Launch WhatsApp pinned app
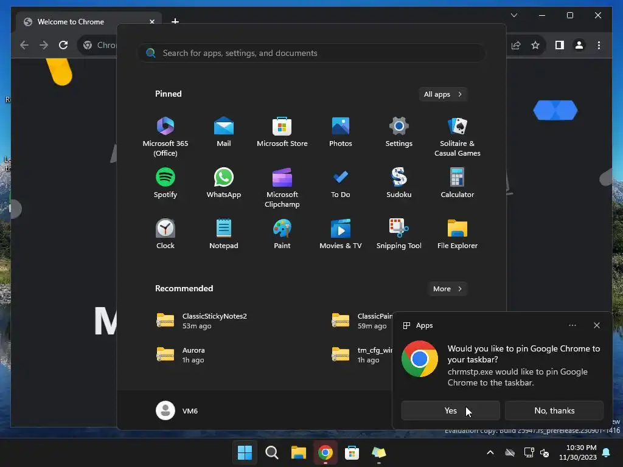Viewport: 623px width, 467px height. [x=224, y=182]
